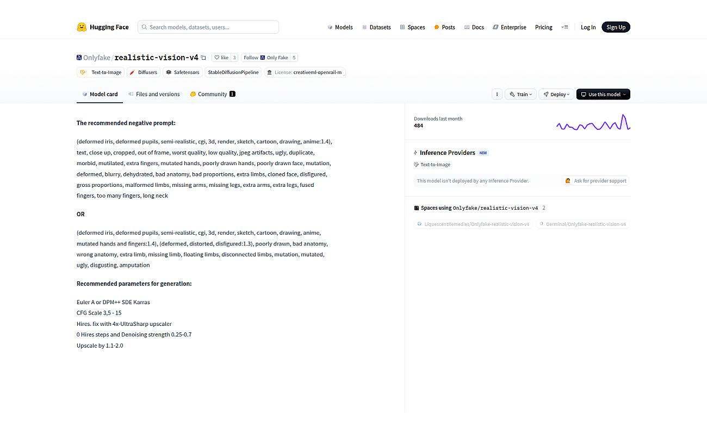Click 'The recommended negative prompt:' heading
This screenshot has width=707, height=428.
126,123
